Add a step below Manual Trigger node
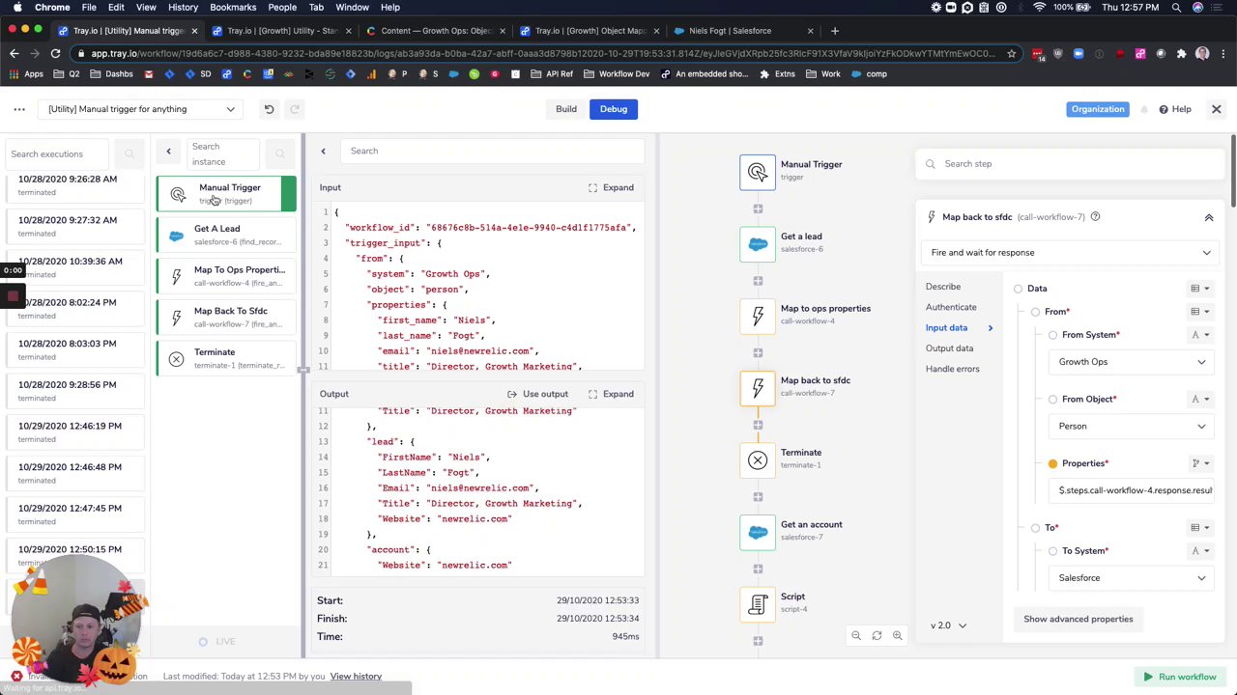 pyautogui.click(x=758, y=208)
